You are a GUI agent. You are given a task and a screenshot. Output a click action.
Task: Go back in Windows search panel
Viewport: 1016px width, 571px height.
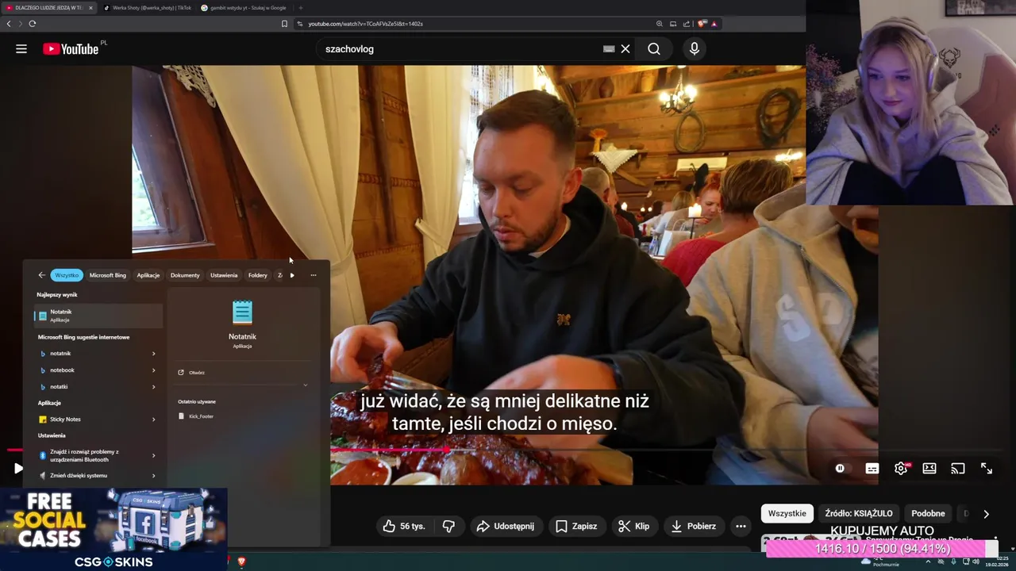(42, 275)
